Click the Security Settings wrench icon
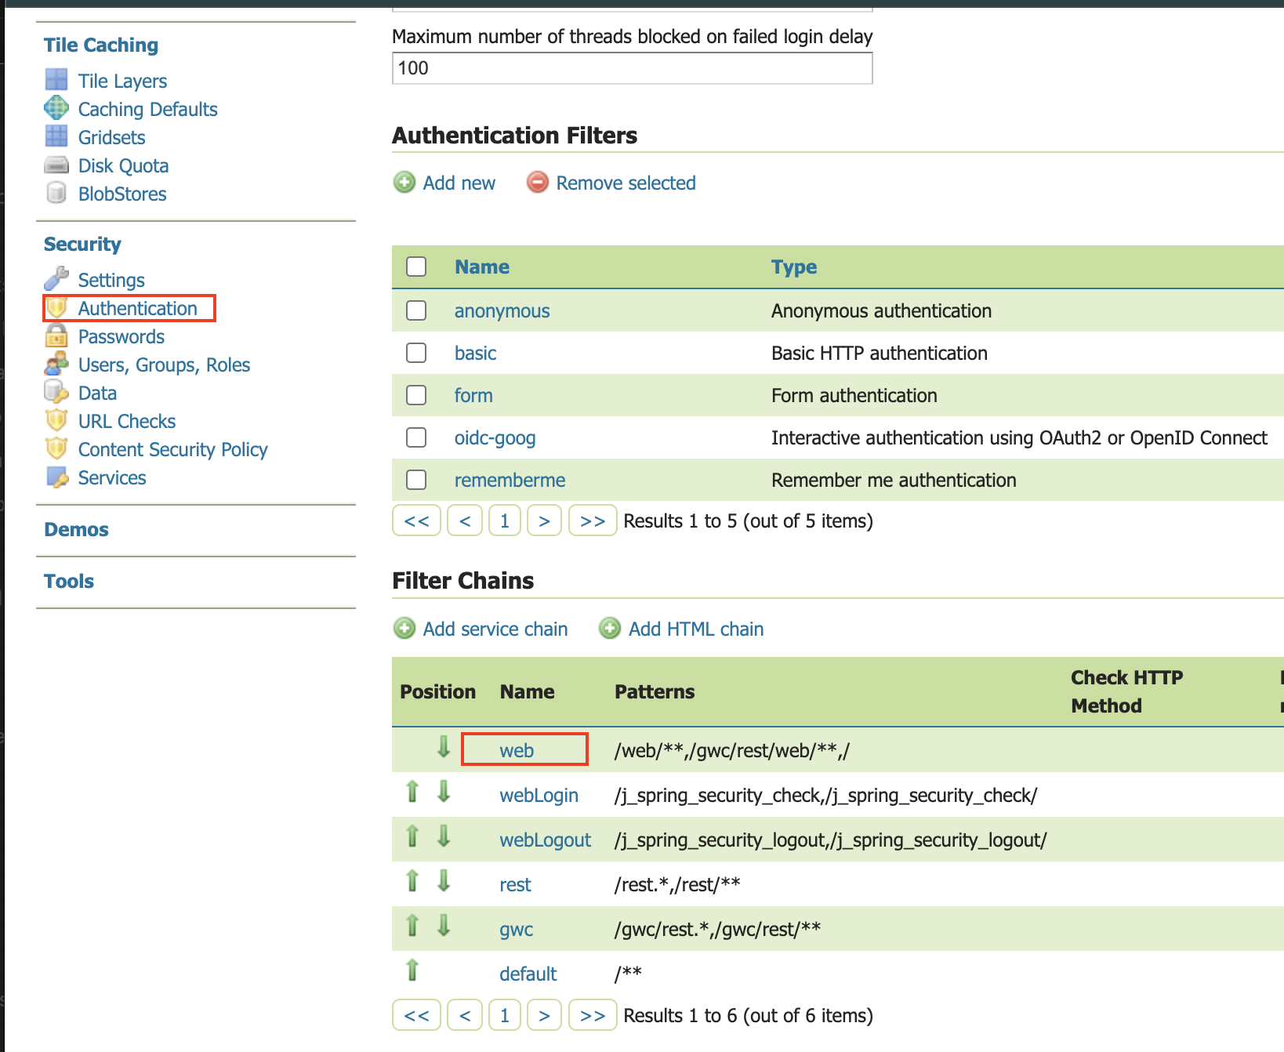The width and height of the screenshot is (1284, 1052). pyautogui.click(x=56, y=278)
